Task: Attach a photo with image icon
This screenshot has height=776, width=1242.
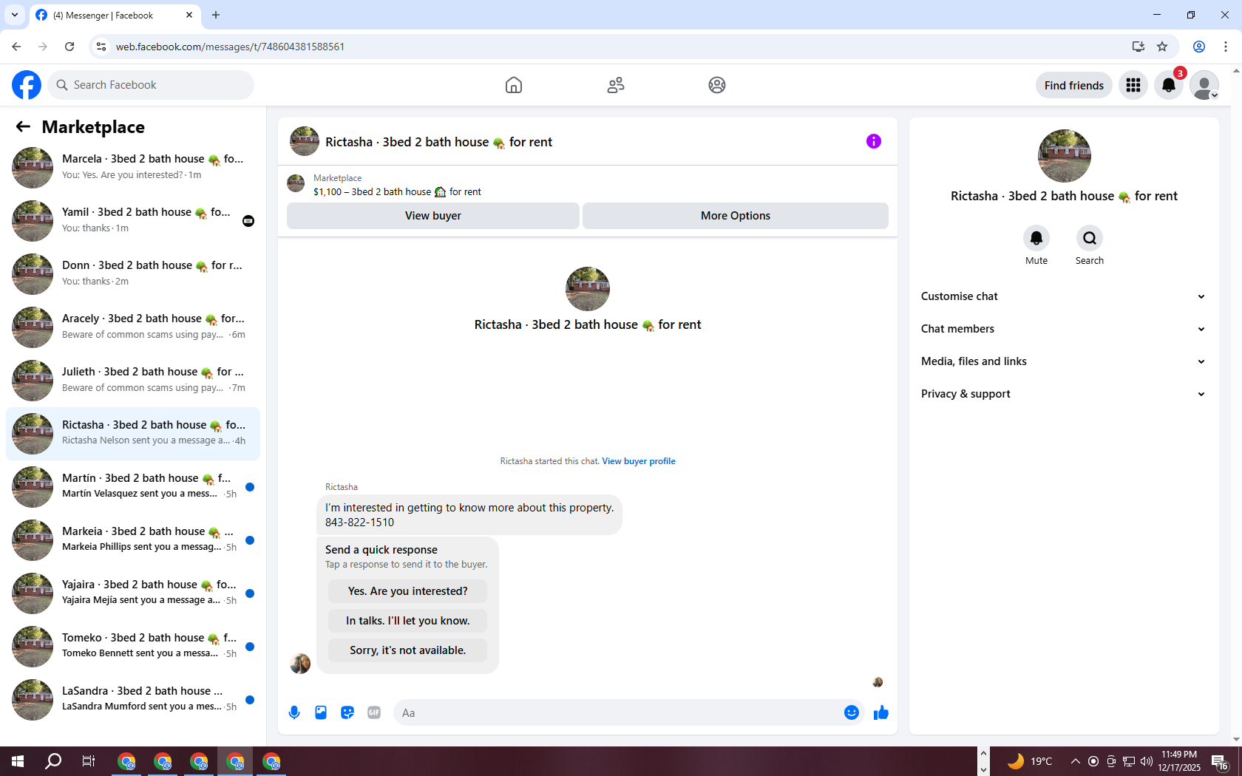Action: [321, 712]
